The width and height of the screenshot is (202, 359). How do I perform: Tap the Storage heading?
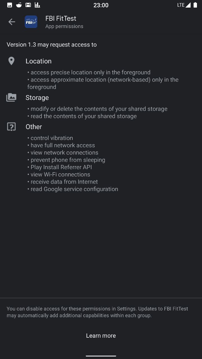tap(37, 98)
